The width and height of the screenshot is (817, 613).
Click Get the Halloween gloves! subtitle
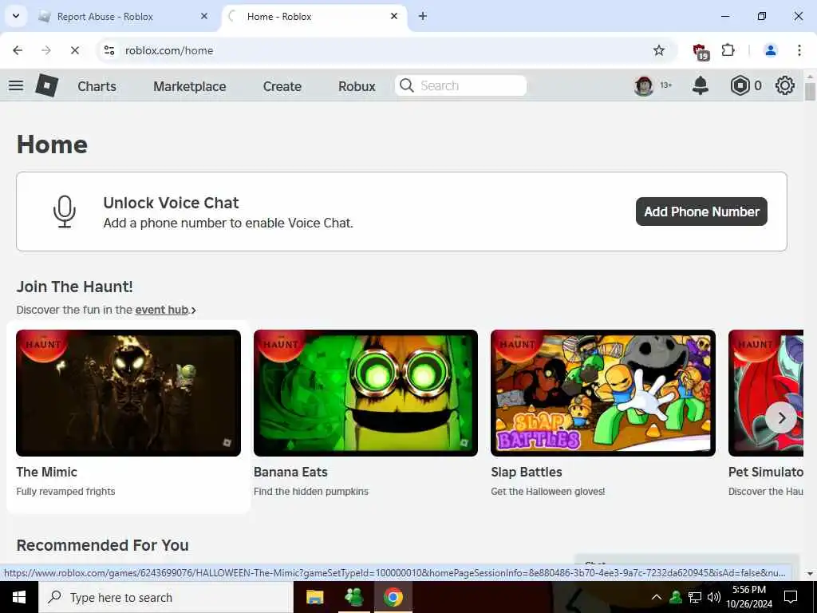pyautogui.click(x=548, y=492)
